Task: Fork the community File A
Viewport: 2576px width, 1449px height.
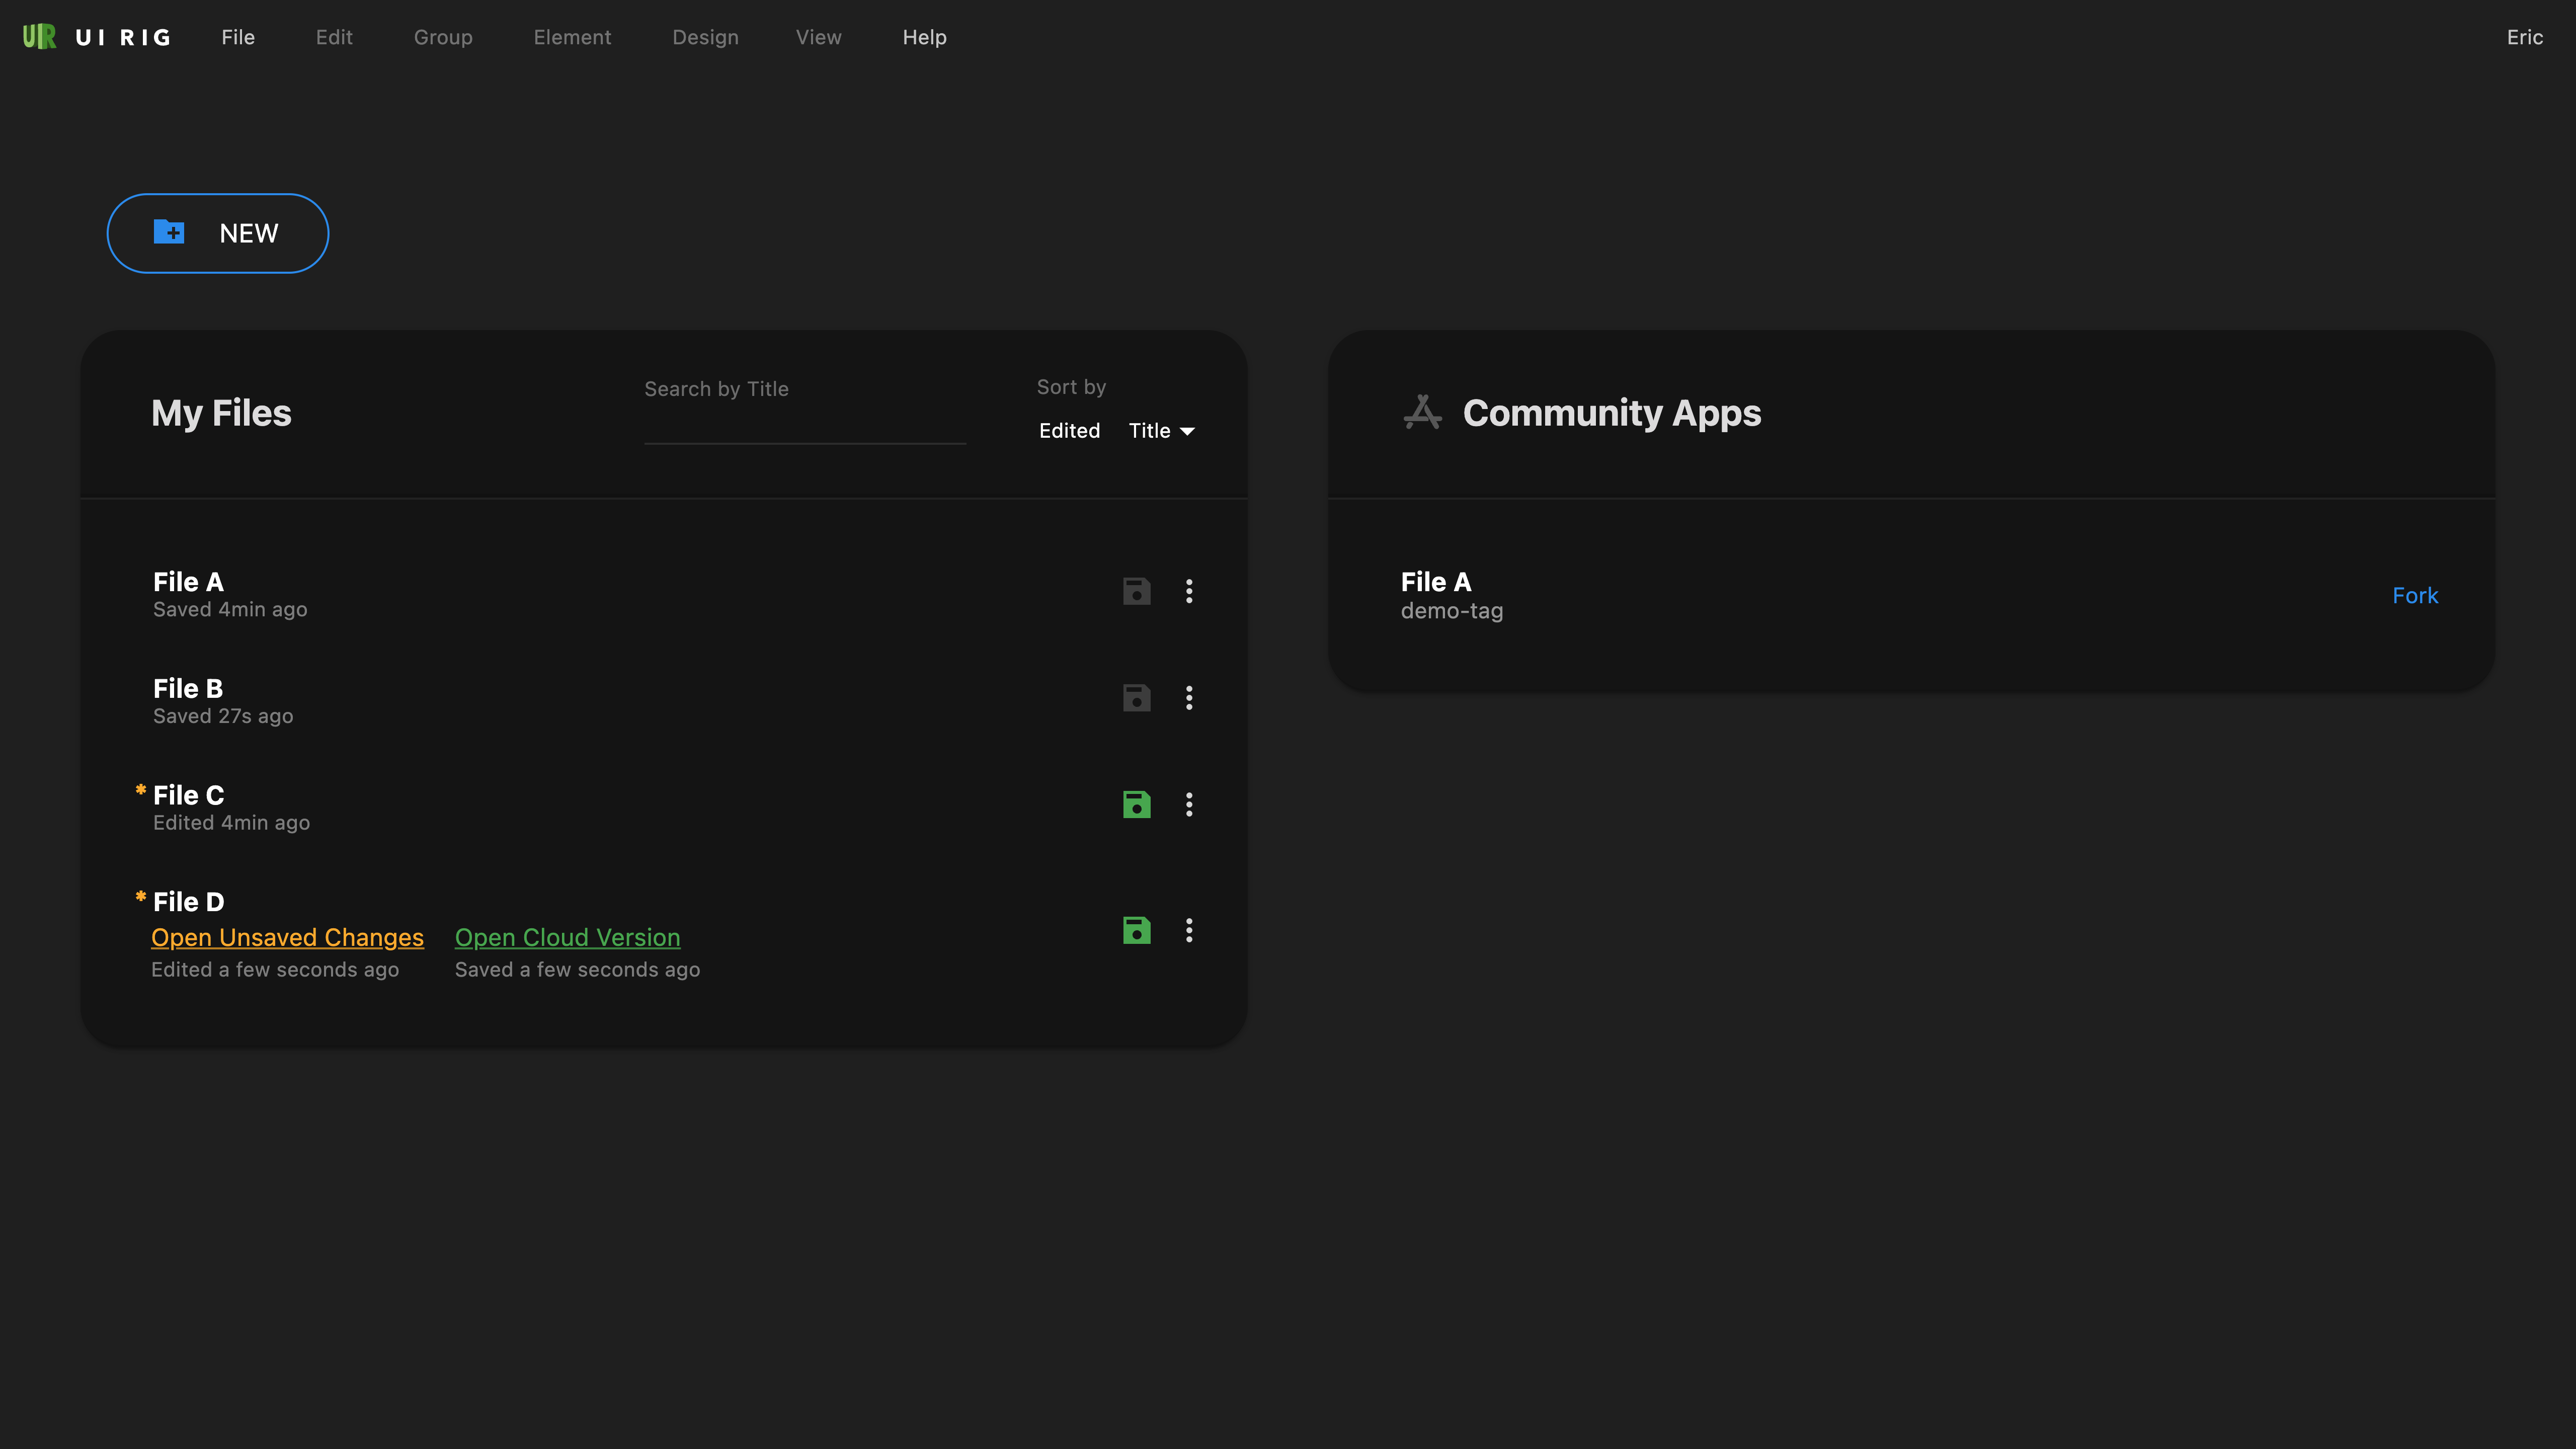Action: pos(2415,595)
